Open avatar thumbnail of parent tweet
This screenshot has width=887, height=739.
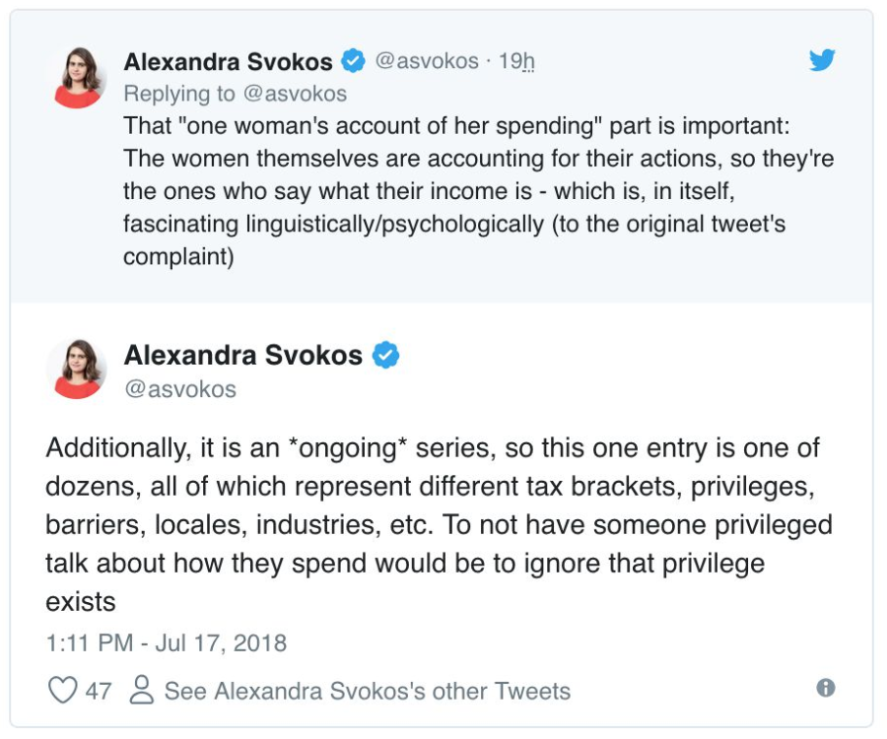pos(77,78)
